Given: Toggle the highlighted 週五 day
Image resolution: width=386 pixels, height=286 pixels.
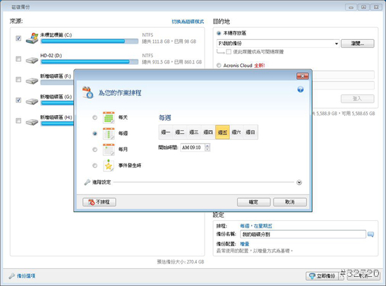Looking at the screenshot, I should tap(223, 132).
